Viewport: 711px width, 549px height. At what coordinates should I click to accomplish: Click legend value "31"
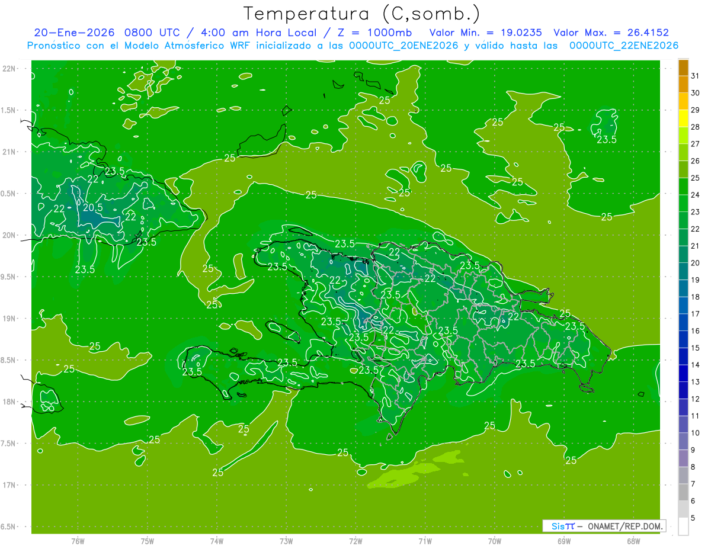695,76
